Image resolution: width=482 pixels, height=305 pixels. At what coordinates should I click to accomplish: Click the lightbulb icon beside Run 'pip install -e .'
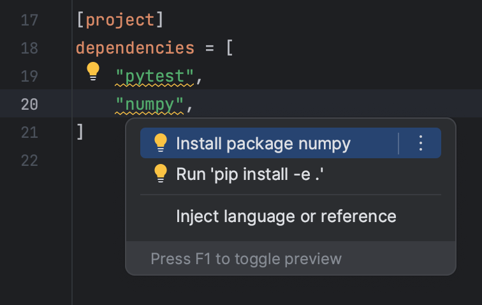161,173
